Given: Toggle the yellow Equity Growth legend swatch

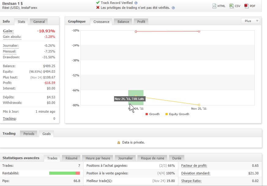Looking at the screenshot, I should [x=167, y=114].
